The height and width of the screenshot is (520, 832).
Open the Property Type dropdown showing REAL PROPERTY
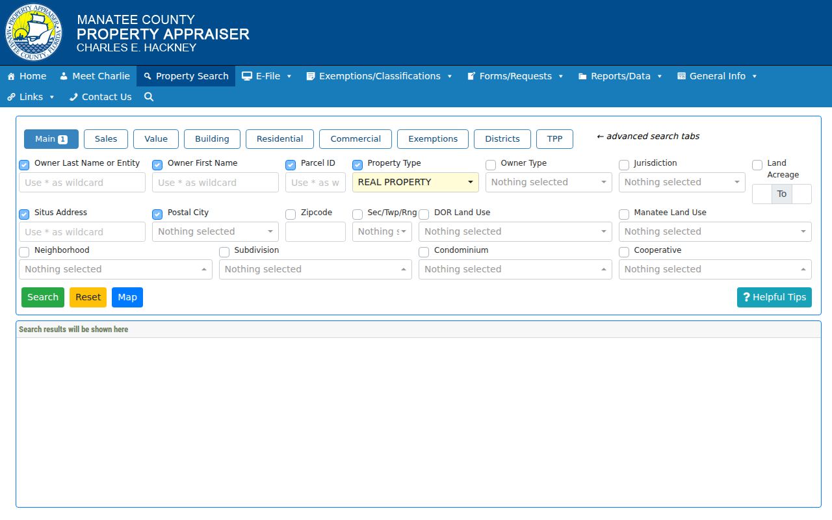[415, 182]
